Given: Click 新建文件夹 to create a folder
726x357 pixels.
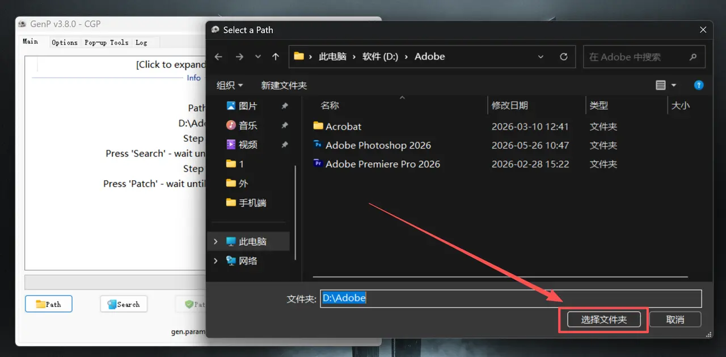Looking at the screenshot, I should [x=284, y=86].
